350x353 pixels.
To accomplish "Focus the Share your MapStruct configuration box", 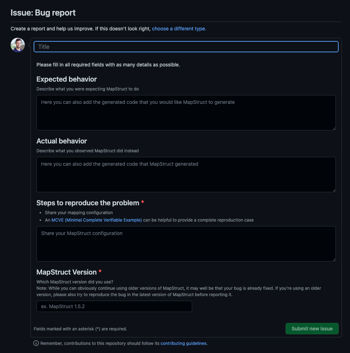I will 186,243.
